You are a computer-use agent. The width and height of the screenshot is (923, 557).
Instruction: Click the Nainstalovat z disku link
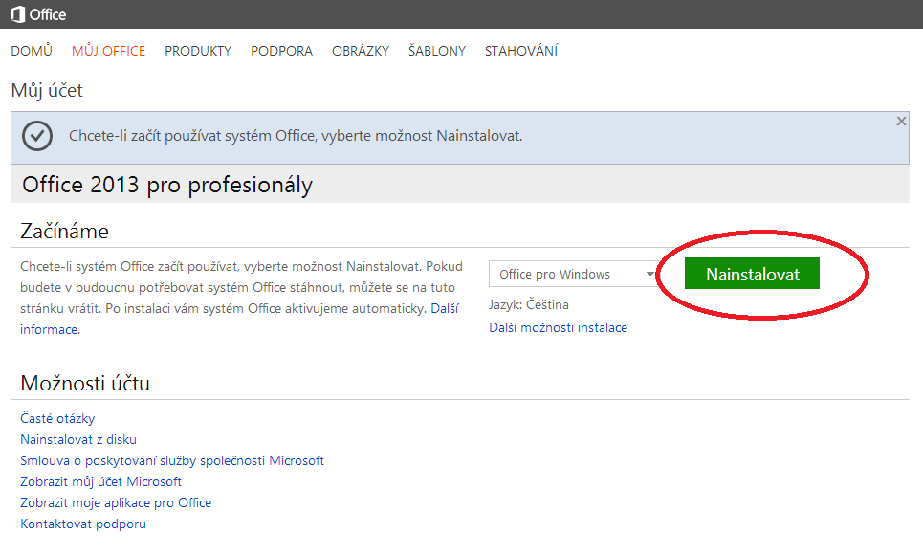(x=78, y=440)
